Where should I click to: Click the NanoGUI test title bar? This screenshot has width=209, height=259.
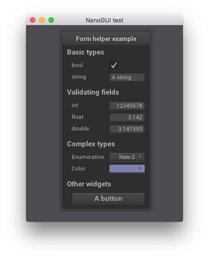click(x=104, y=20)
